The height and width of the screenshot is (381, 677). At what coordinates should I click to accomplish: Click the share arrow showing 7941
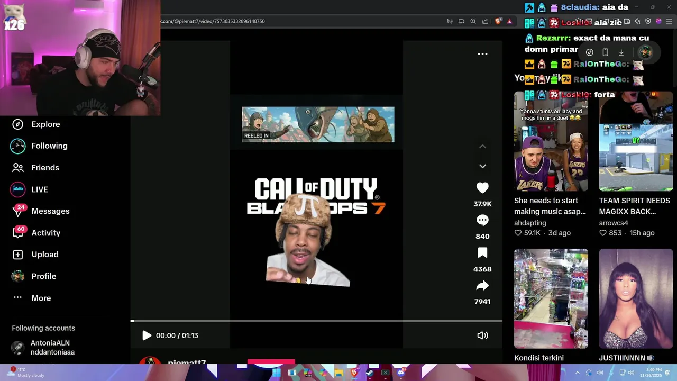pyautogui.click(x=482, y=286)
